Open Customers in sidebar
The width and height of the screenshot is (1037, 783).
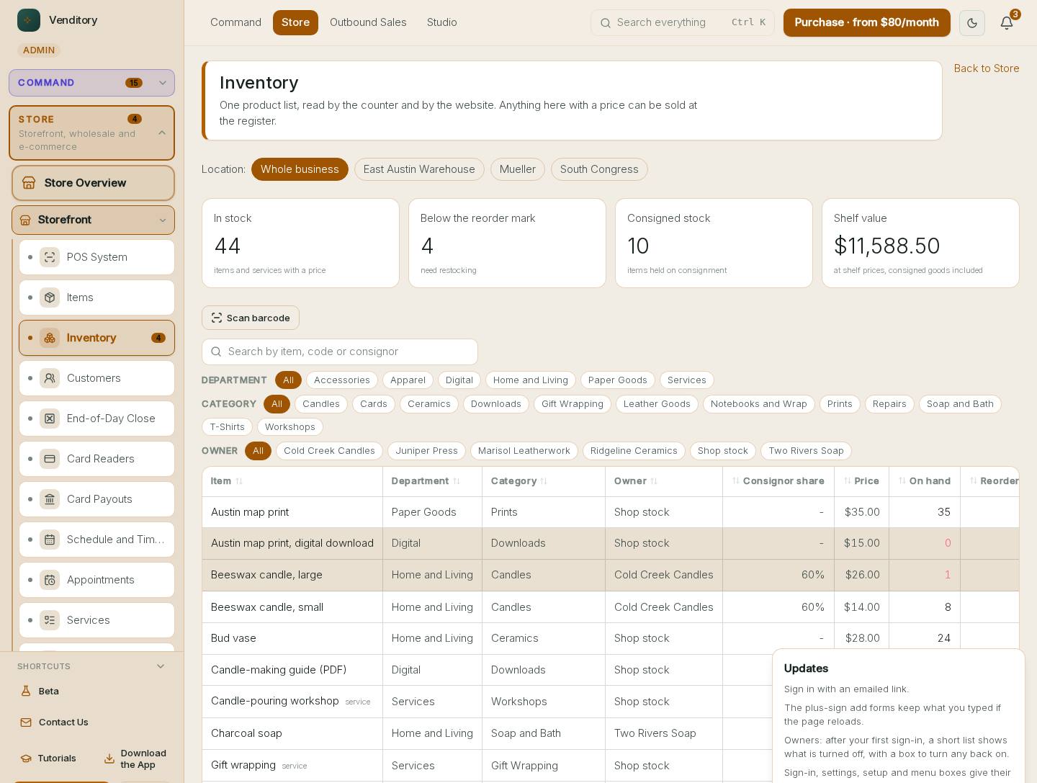coord(96,378)
